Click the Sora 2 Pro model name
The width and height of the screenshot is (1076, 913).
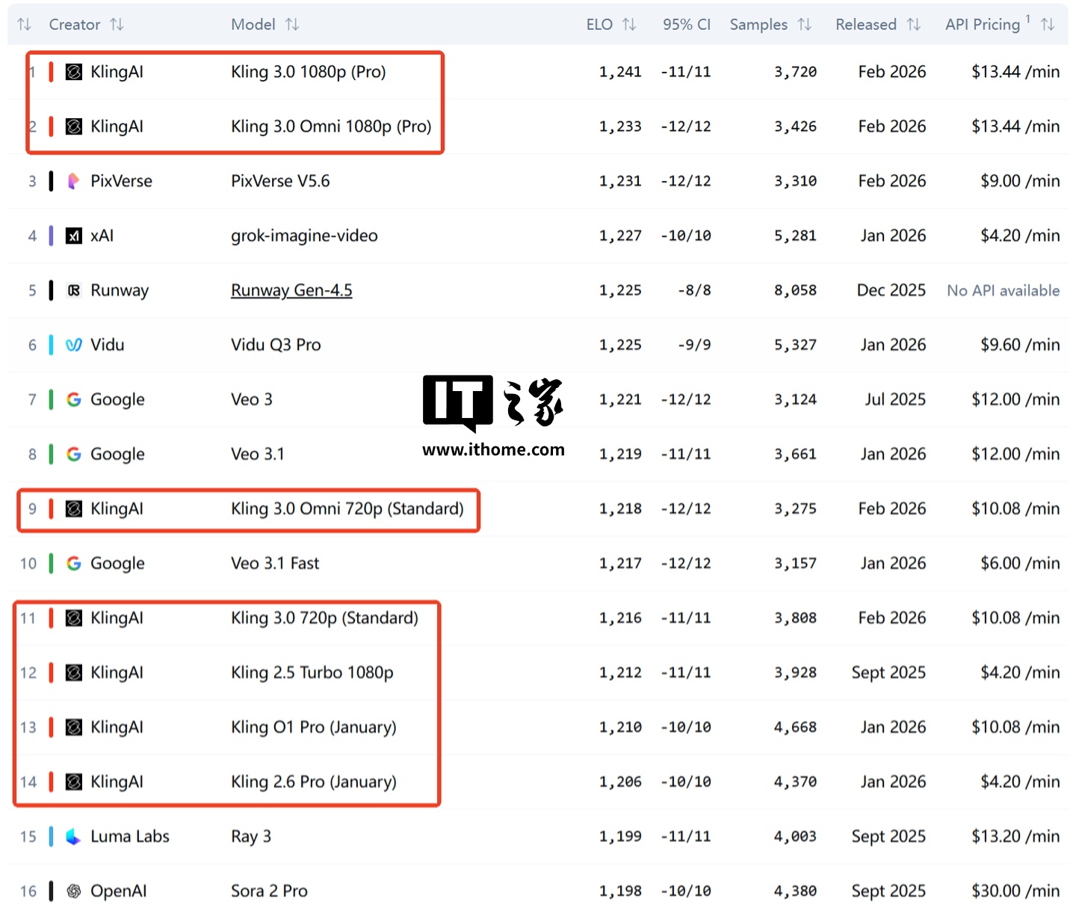[269, 891]
